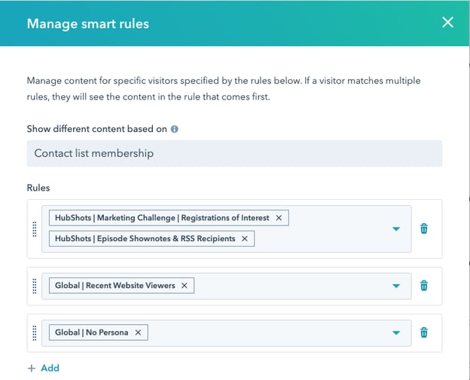Remove 'Registrations of Interest' list tag
This screenshot has height=380, width=470.
pos(279,218)
